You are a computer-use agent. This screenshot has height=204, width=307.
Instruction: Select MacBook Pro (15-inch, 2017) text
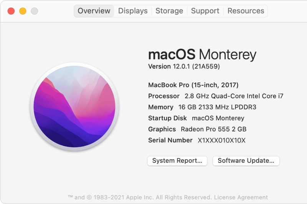(193, 85)
